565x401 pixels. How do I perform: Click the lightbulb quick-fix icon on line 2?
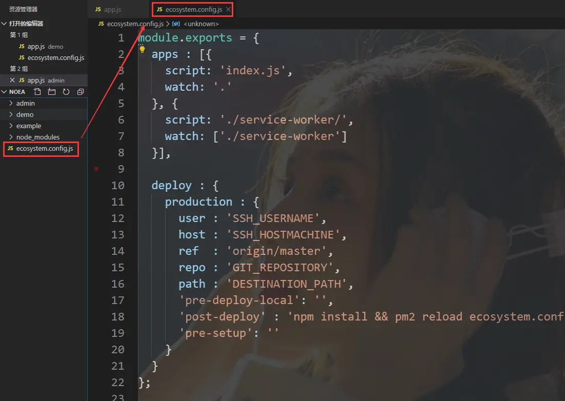(x=143, y=49)
